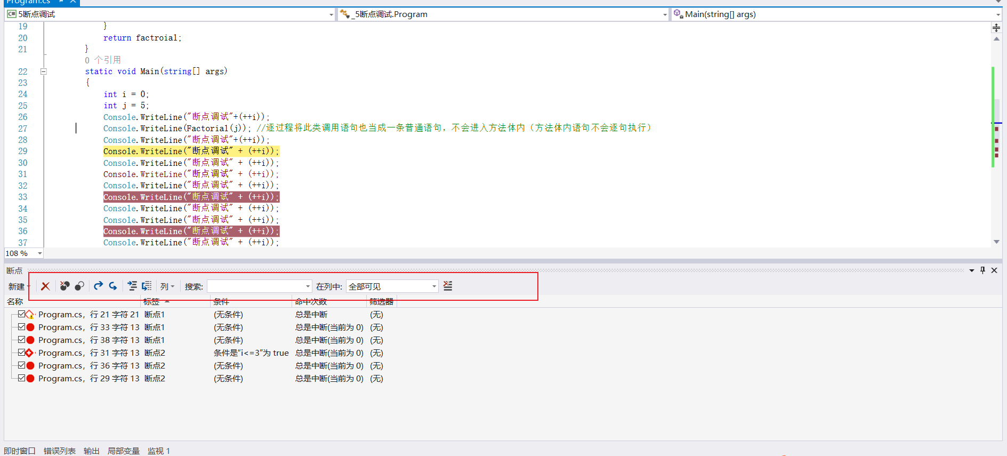Open the 列 columns dropdown
The width and height of the screenshot is (1007, 456).
coord(167,287)
